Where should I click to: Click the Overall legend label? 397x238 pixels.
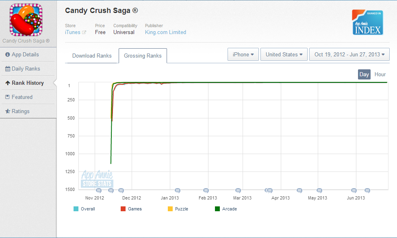point(88,209)
